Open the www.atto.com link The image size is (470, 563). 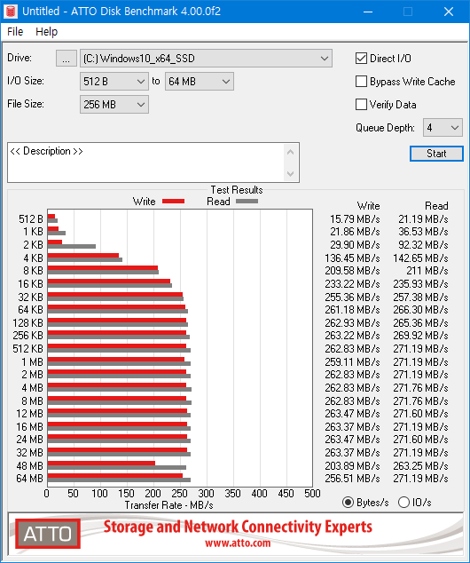tap(238, 543)
